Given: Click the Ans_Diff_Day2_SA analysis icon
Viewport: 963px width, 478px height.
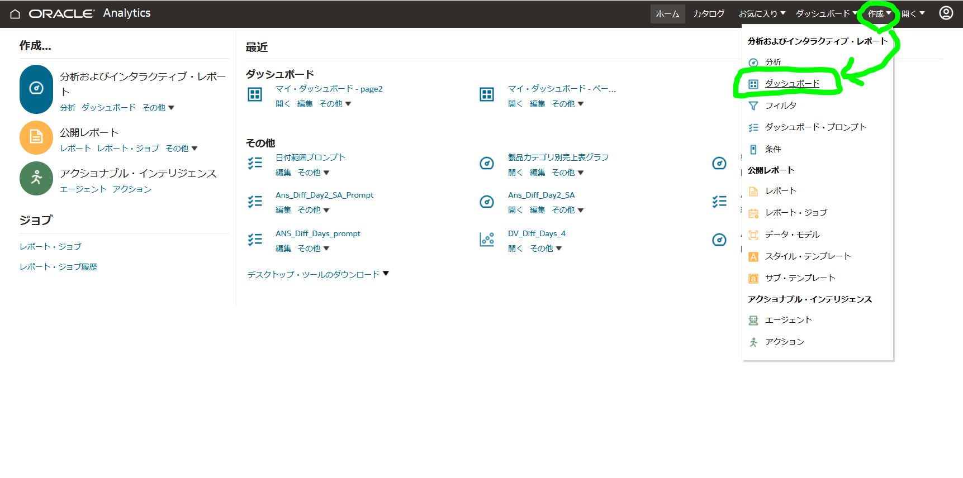Looking at the screenshot, I should [x=487, y=202].
